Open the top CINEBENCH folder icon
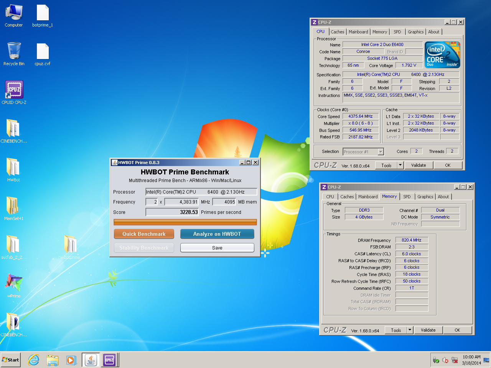Screen dimensions: 491x368 [x=14, y=131]
